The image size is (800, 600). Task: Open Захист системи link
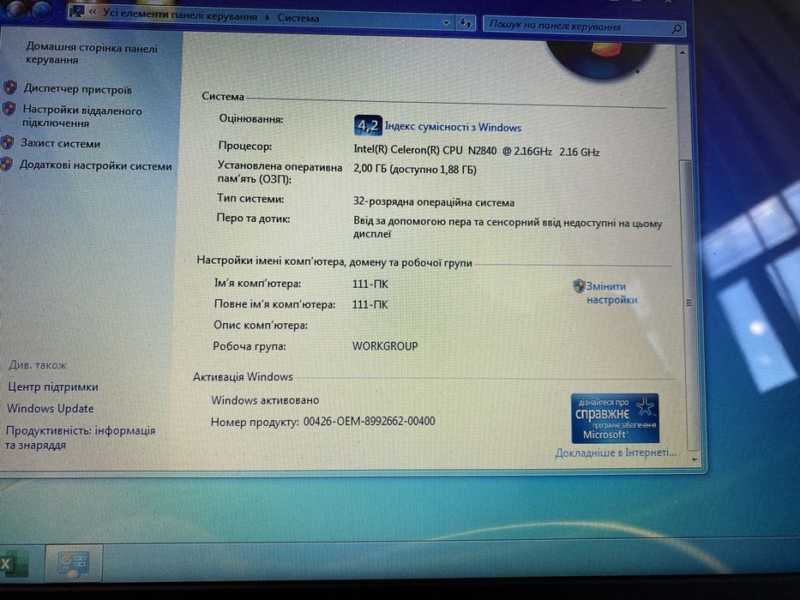[x=60, y=143]
